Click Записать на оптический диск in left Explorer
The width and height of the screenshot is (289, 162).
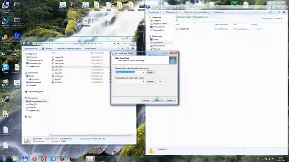[69, 49]
